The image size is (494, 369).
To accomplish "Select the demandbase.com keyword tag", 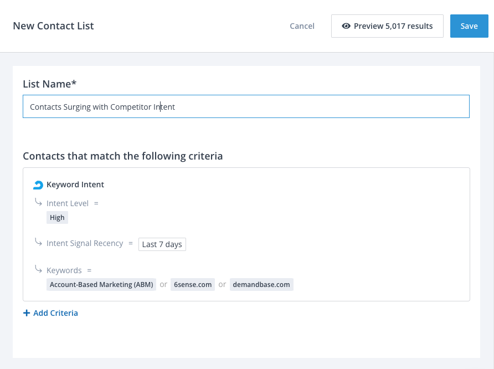I will pyautogui.click(x=261, y=285).
